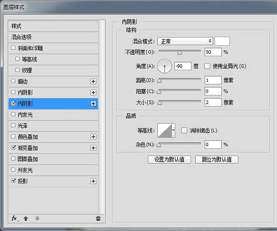Click the 杂色 percent value field

click(213, 145)
